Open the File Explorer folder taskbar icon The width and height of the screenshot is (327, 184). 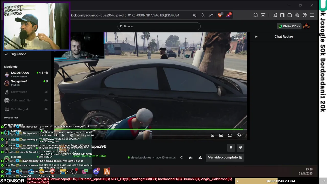point(63,171)
